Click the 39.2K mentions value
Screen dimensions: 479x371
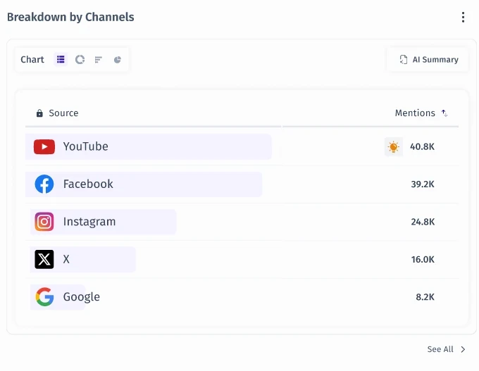tap(423, 184)
